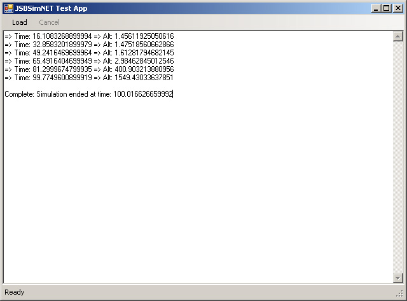Screen dimensions: 407x301
Task: Close the JSBSimNET Test App window
Action: tap(397, 8)
